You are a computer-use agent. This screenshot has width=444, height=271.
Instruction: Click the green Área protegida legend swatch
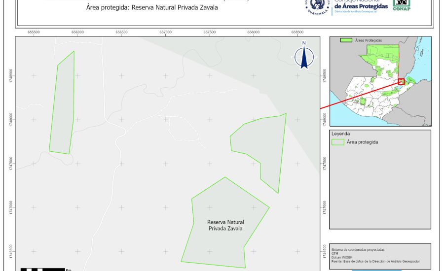(338, 142)
